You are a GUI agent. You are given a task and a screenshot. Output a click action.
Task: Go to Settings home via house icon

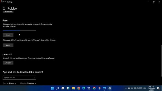[x=4, y=8]
